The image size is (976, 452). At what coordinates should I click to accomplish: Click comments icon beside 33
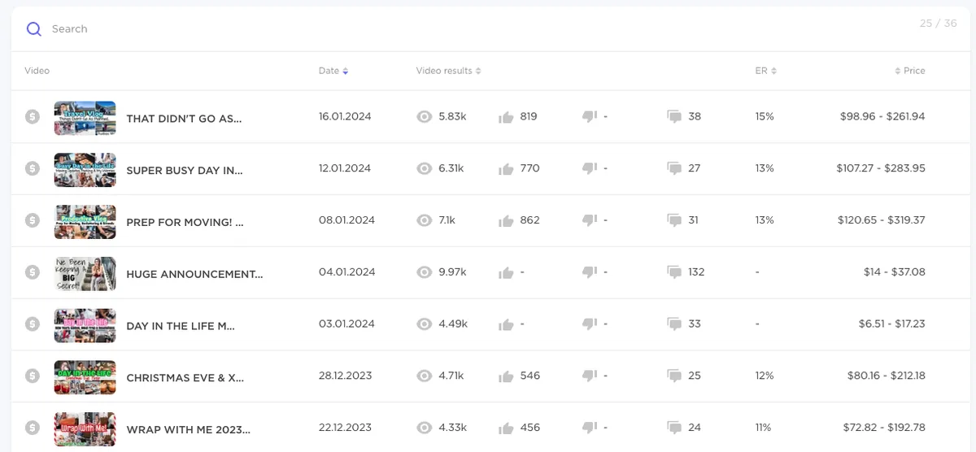point(673,324)
